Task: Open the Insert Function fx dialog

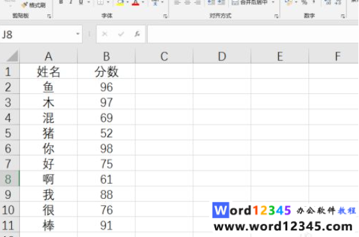Action: pos(137,34)
